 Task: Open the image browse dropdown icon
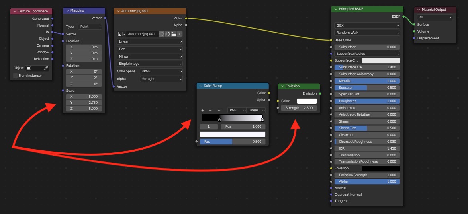[x=121, y=34]
